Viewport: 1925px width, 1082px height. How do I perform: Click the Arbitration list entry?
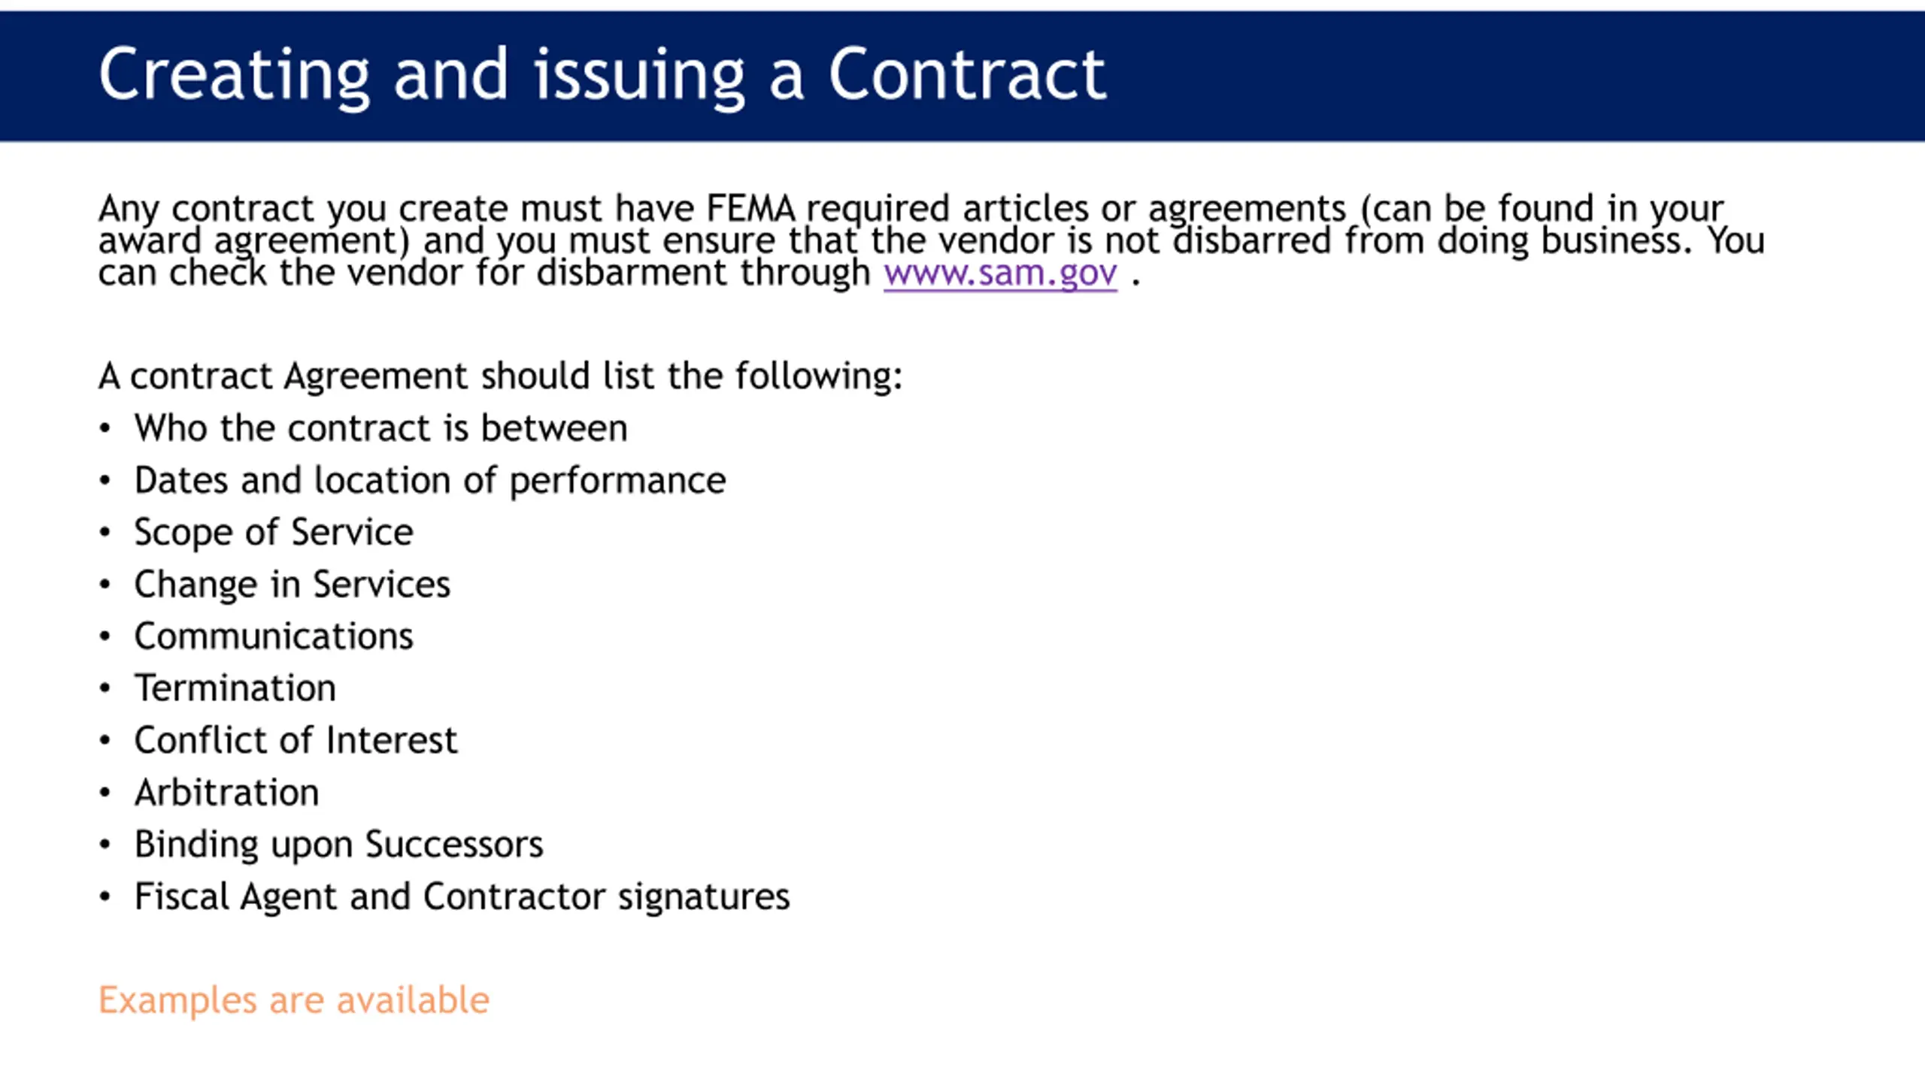[x=226, y=793]
